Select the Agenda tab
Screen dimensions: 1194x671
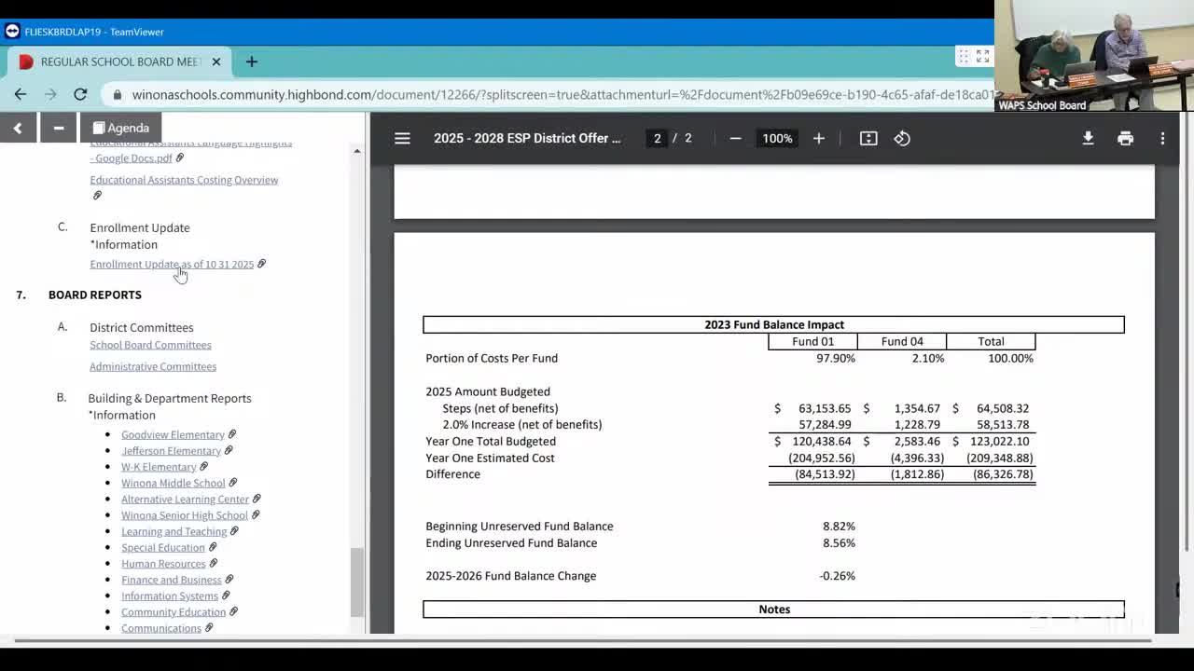point(121,128)
